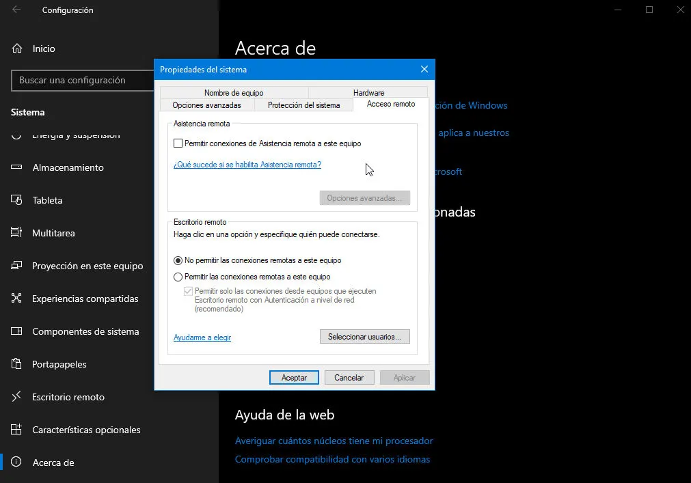Image resolution: width=691 pixels, height=483 pixels.
Task: Click the back arrow in Configuración window
Action: click(x=16, y=10)
